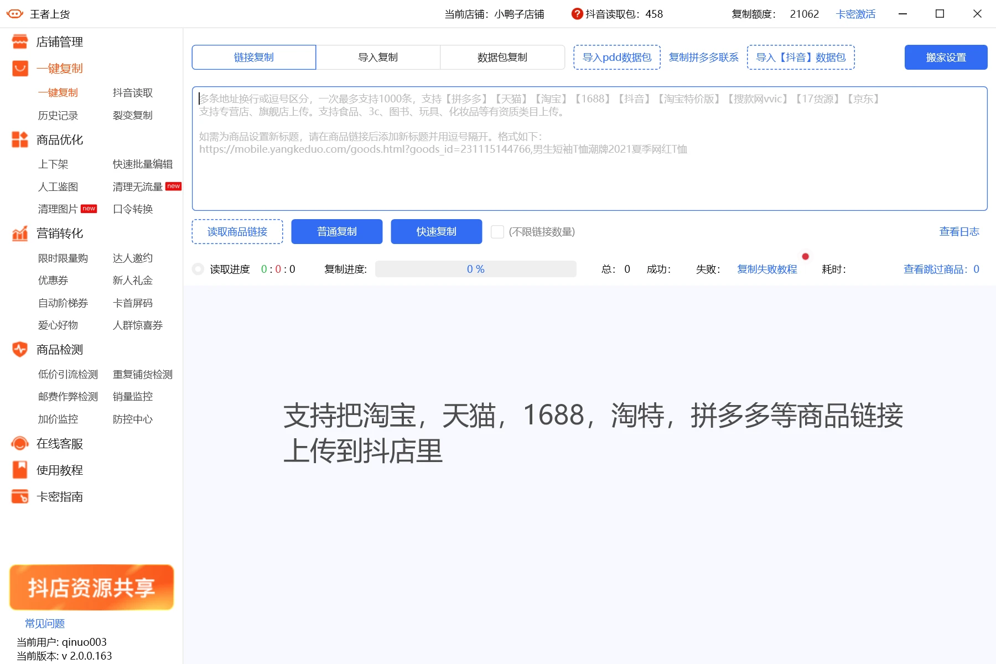Image resolution: width=996 pixels, height=664 pixels.
Task: Click the 导入【抖音】数据包 button
Action: coord(801,58)
